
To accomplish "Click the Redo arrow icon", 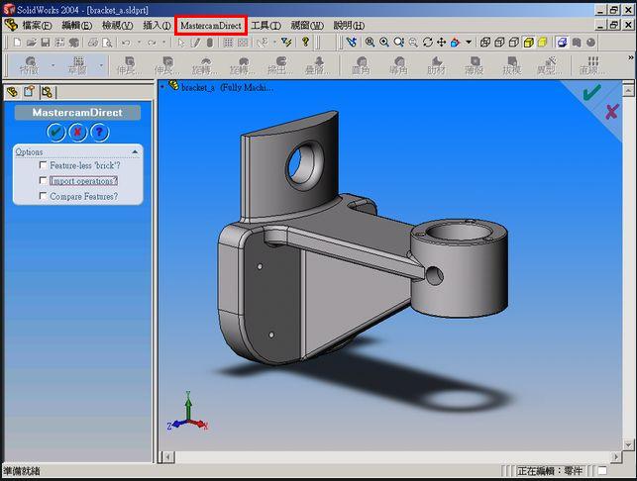I will 152,43.
